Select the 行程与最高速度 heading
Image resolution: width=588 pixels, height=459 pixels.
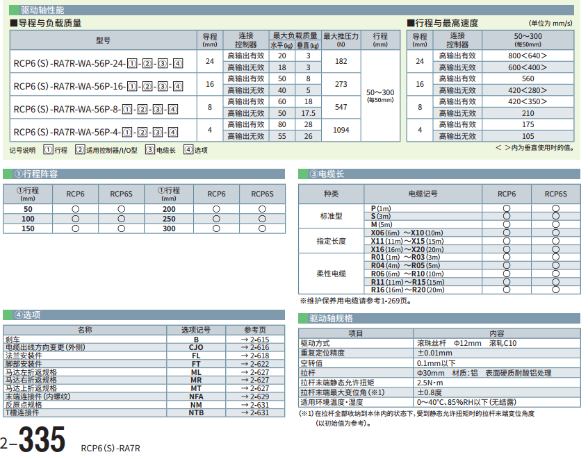(443, 23)
